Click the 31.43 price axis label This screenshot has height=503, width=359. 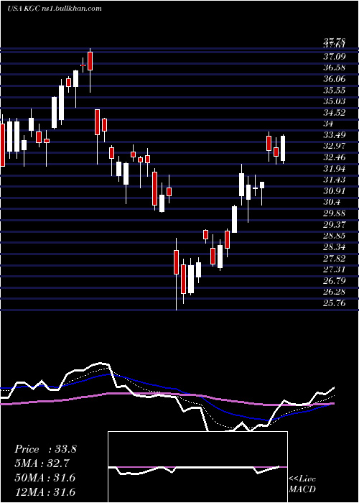(335, 180)
